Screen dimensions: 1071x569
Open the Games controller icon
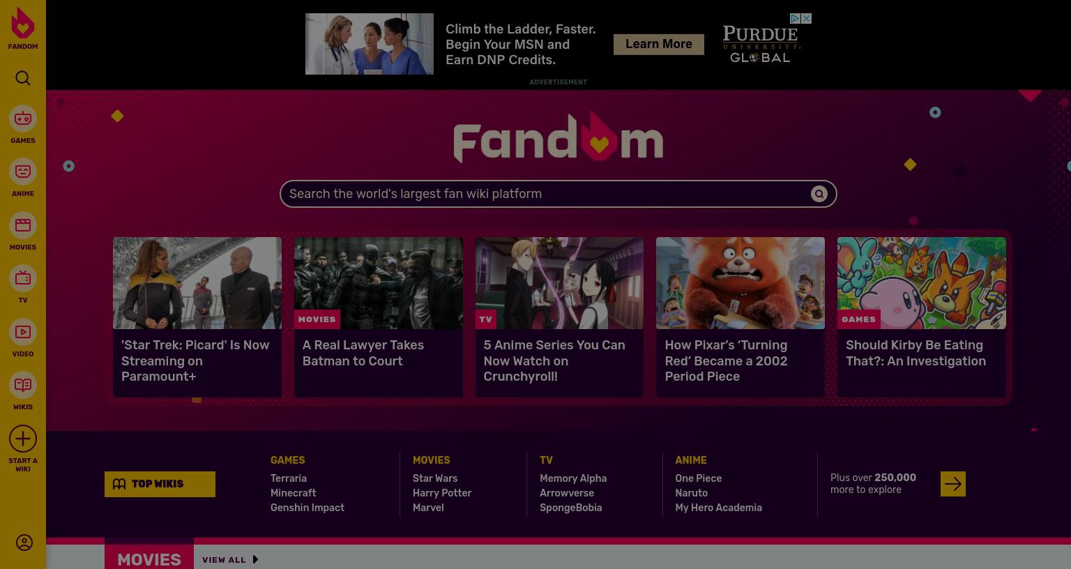pyautogui.click(x=23, y=119)
